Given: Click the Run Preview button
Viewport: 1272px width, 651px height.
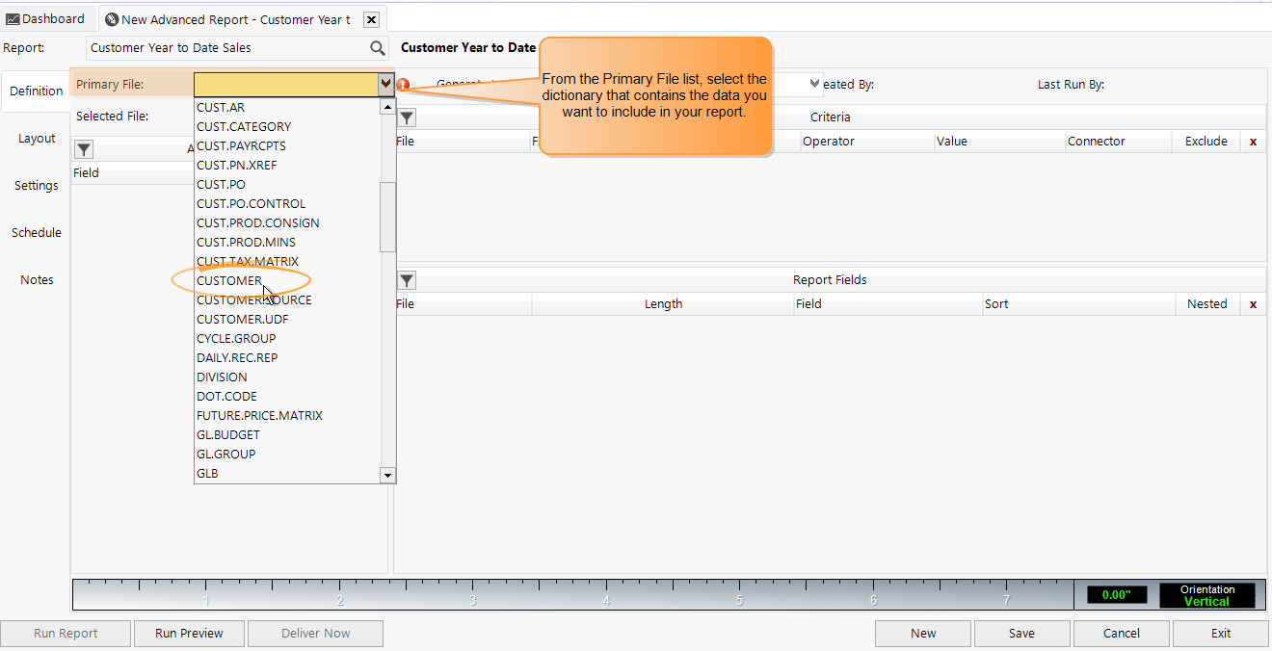Looking at the screenshot, I should tap(189, 633).
